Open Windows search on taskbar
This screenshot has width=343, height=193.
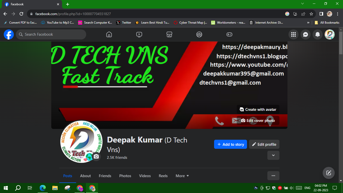point(18,188)
